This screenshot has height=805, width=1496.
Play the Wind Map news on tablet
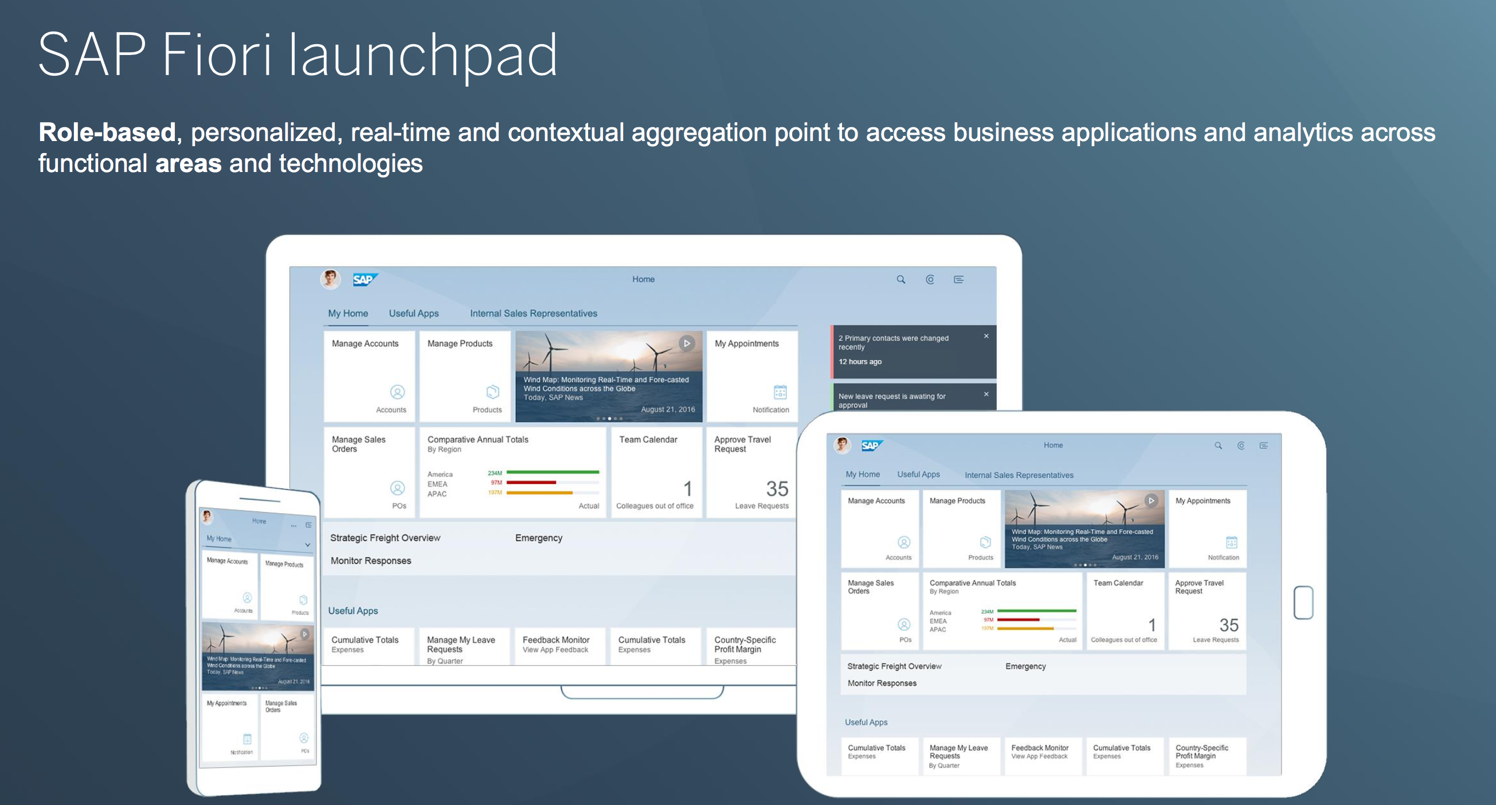click(x=1151, y=501)
